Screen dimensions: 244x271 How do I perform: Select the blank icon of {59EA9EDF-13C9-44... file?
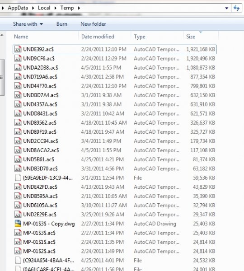point(18,178)
